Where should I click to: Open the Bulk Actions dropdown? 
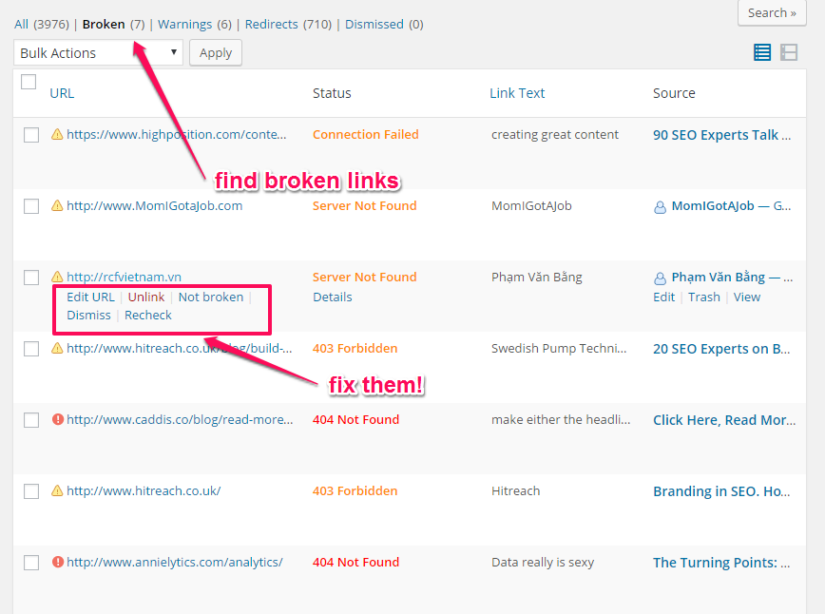tap(99, 52)
